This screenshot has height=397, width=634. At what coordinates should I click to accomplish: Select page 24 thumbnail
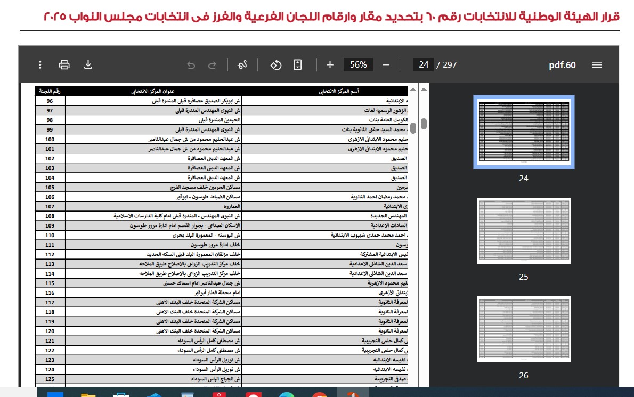(524, 132)
